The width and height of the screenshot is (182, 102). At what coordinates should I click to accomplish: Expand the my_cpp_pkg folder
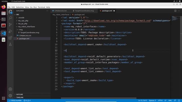(17, 21)
